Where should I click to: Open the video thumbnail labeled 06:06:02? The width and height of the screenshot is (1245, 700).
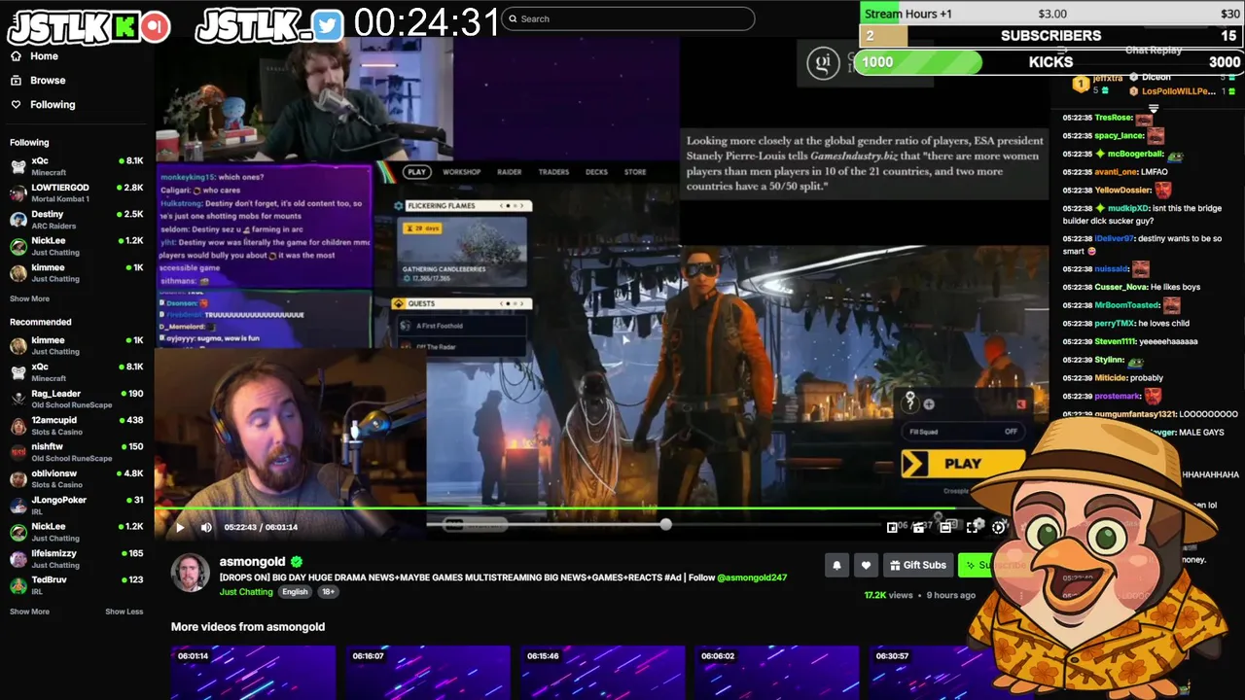(x=777, y=673)
